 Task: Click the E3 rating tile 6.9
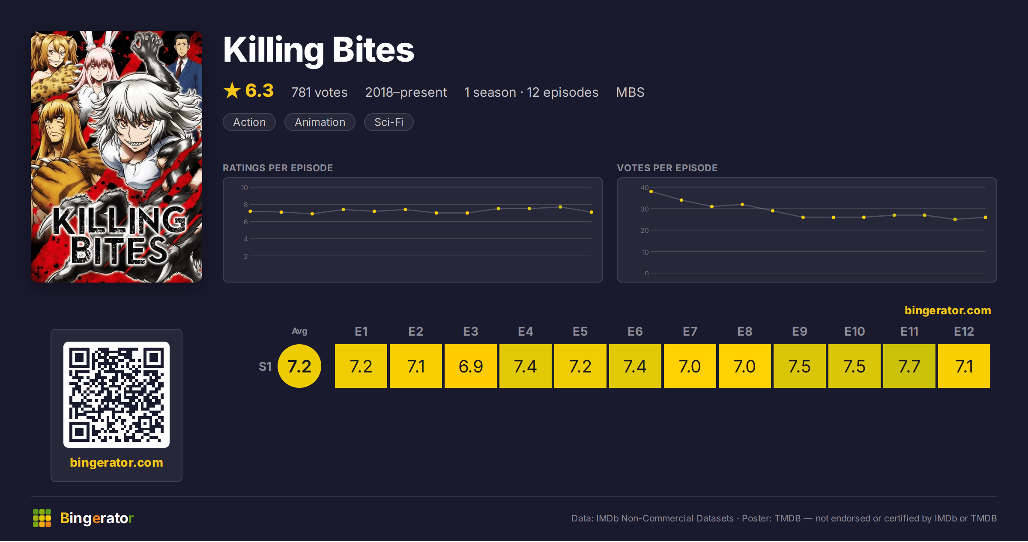click(x=471, y=366)
